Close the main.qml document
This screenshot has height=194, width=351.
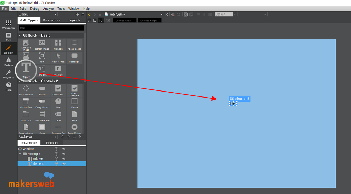click(x=167, y=14)
